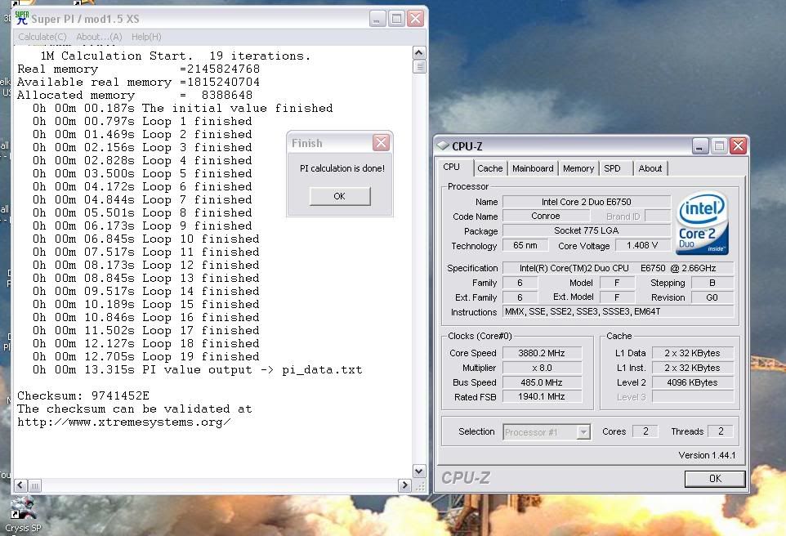Switch to the About tab in CPU-Z
Image resolution: width=786 pixels, height=536 pixels.
650,168
